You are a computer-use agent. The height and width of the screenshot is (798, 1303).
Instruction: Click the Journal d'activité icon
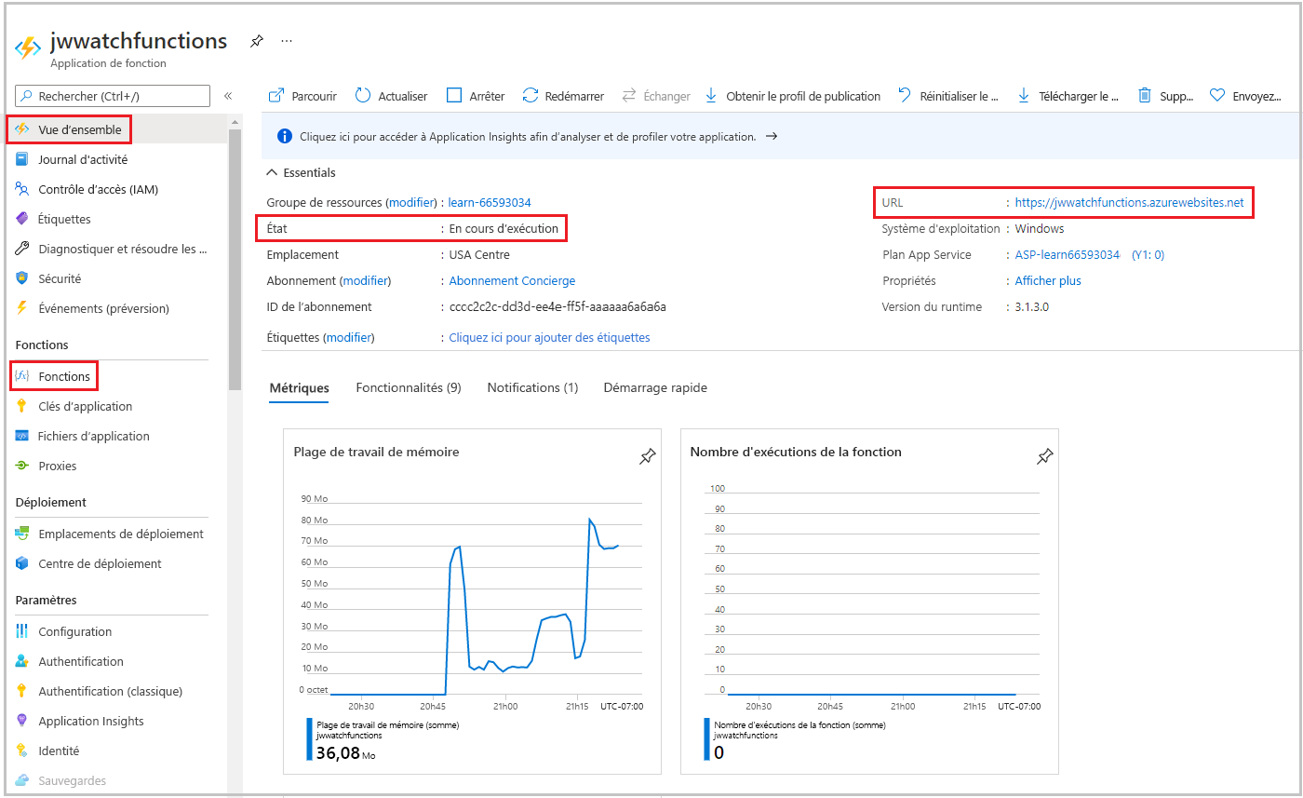[22, 159]
